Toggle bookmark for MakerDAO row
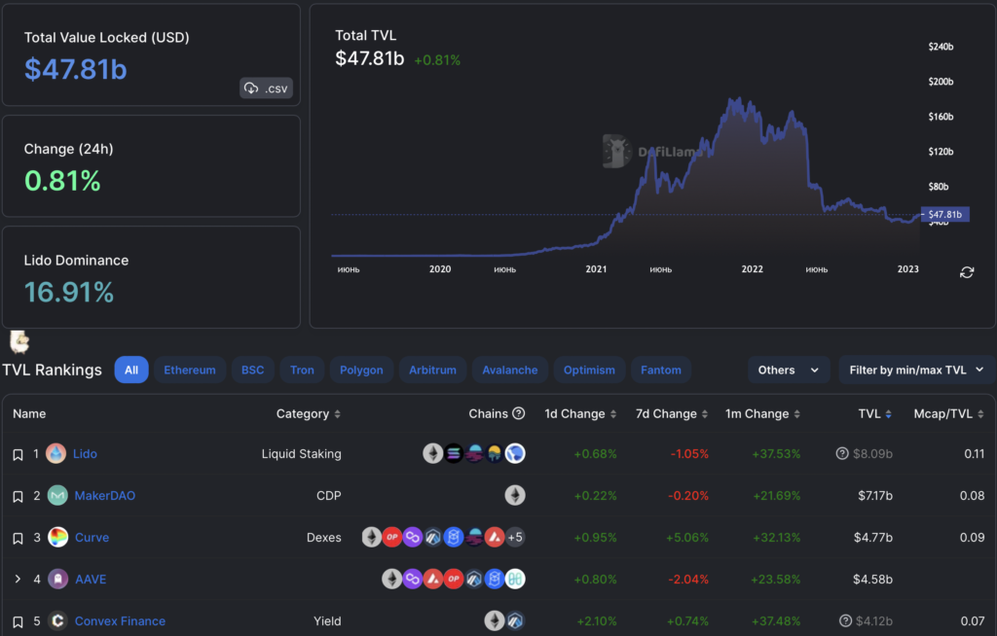Image resolution: width=997 pixels, height=636 pixels. pyautogui.click(x=18, y=496)
